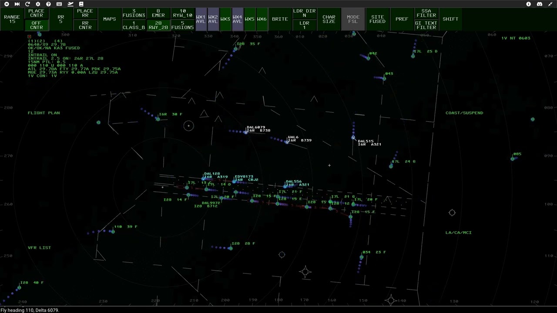Image resolution: width=557 pixels, height=313 pixels.
Task: Open the settings gear
Action: click(x=38, y=4)
